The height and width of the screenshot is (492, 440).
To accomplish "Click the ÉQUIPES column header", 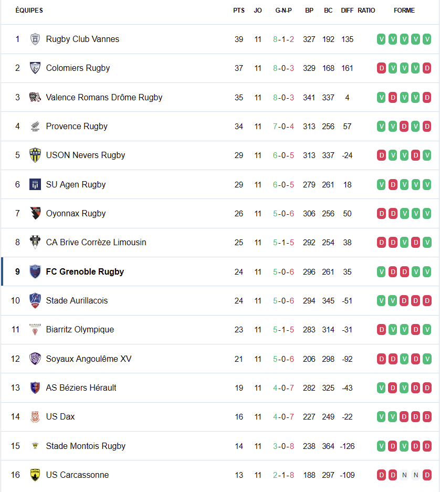I will [x=29, y=11].
